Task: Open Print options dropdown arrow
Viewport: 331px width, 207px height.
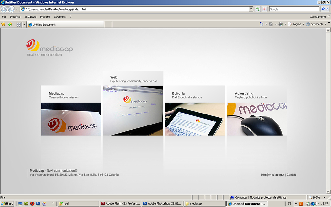Action: pos(285,24)
